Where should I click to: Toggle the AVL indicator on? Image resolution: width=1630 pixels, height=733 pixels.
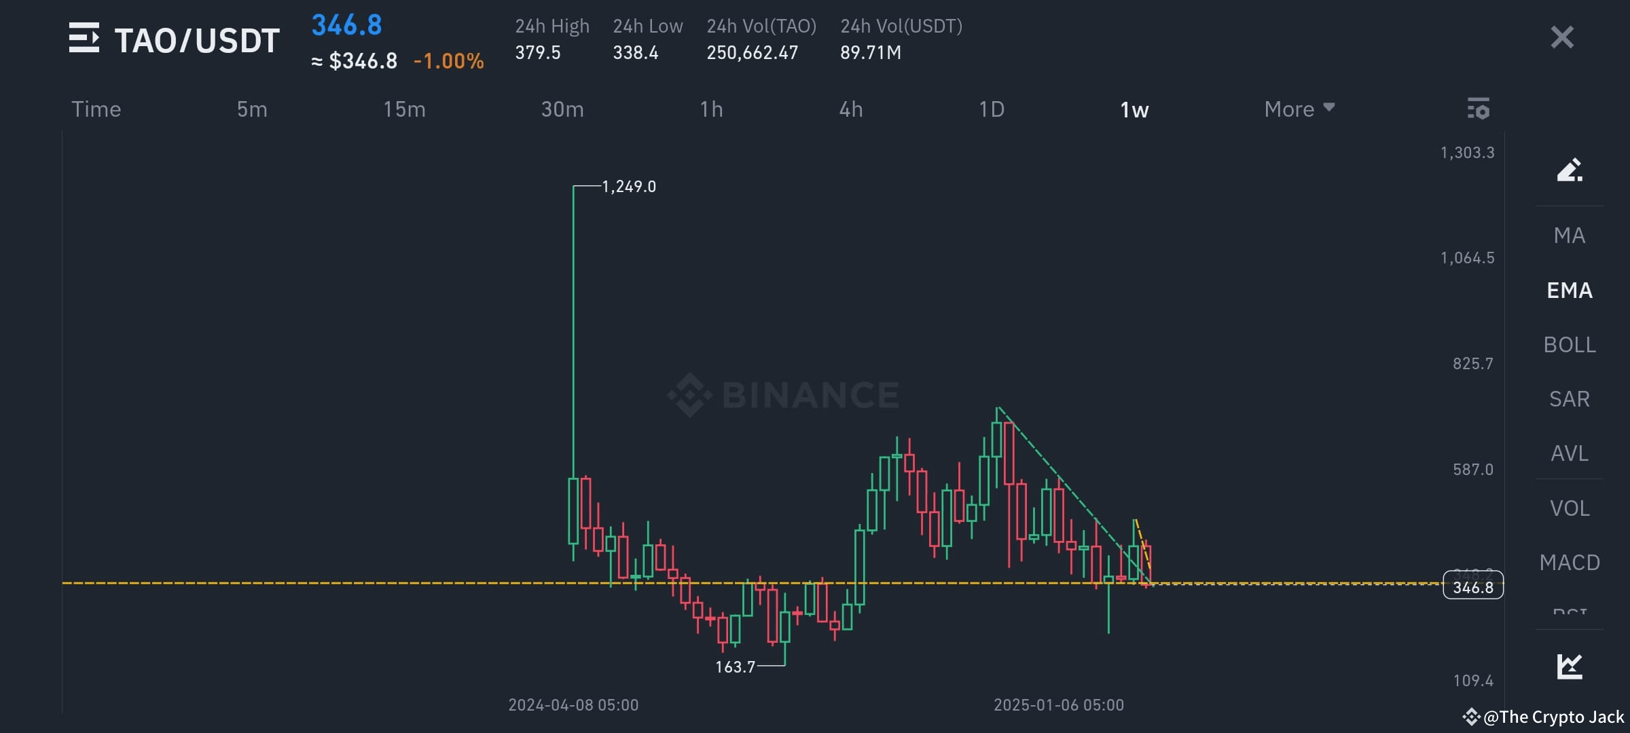[x=1570, y=453]
